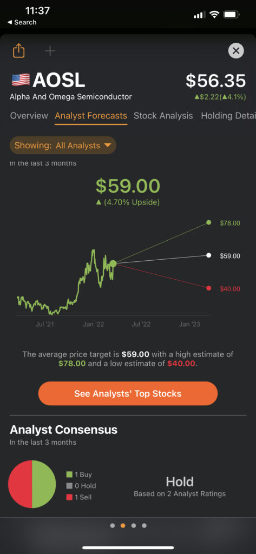This screenshot has width=256, height=554.
Task: Switch to Stock Analysis tab
Action: [x=163, y=116]
